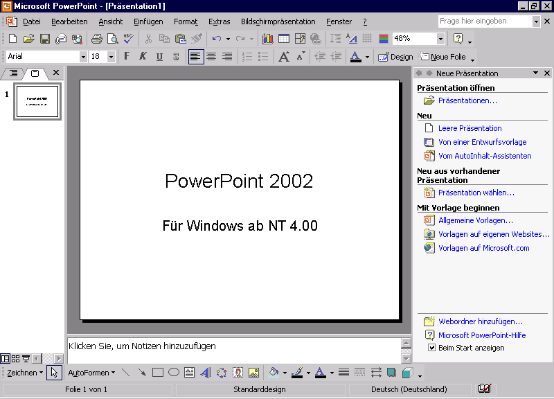
Task: Toggle text Shadow formatting
Action: coord(176,57)
